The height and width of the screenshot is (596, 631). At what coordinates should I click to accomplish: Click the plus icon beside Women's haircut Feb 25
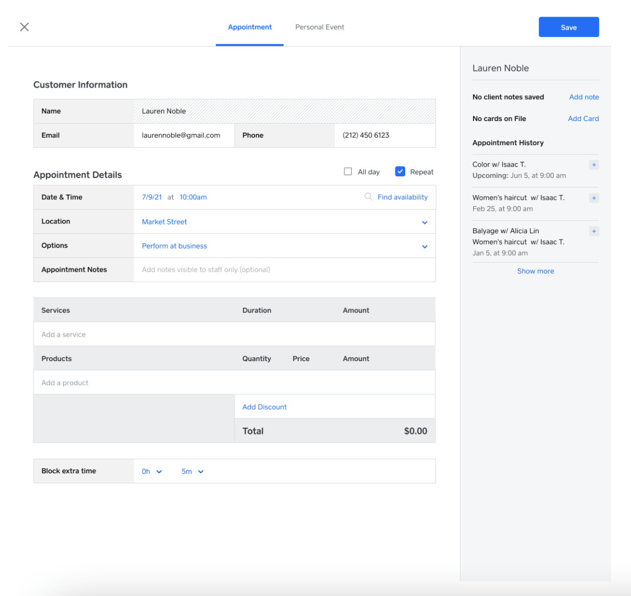tap(594, 198)
